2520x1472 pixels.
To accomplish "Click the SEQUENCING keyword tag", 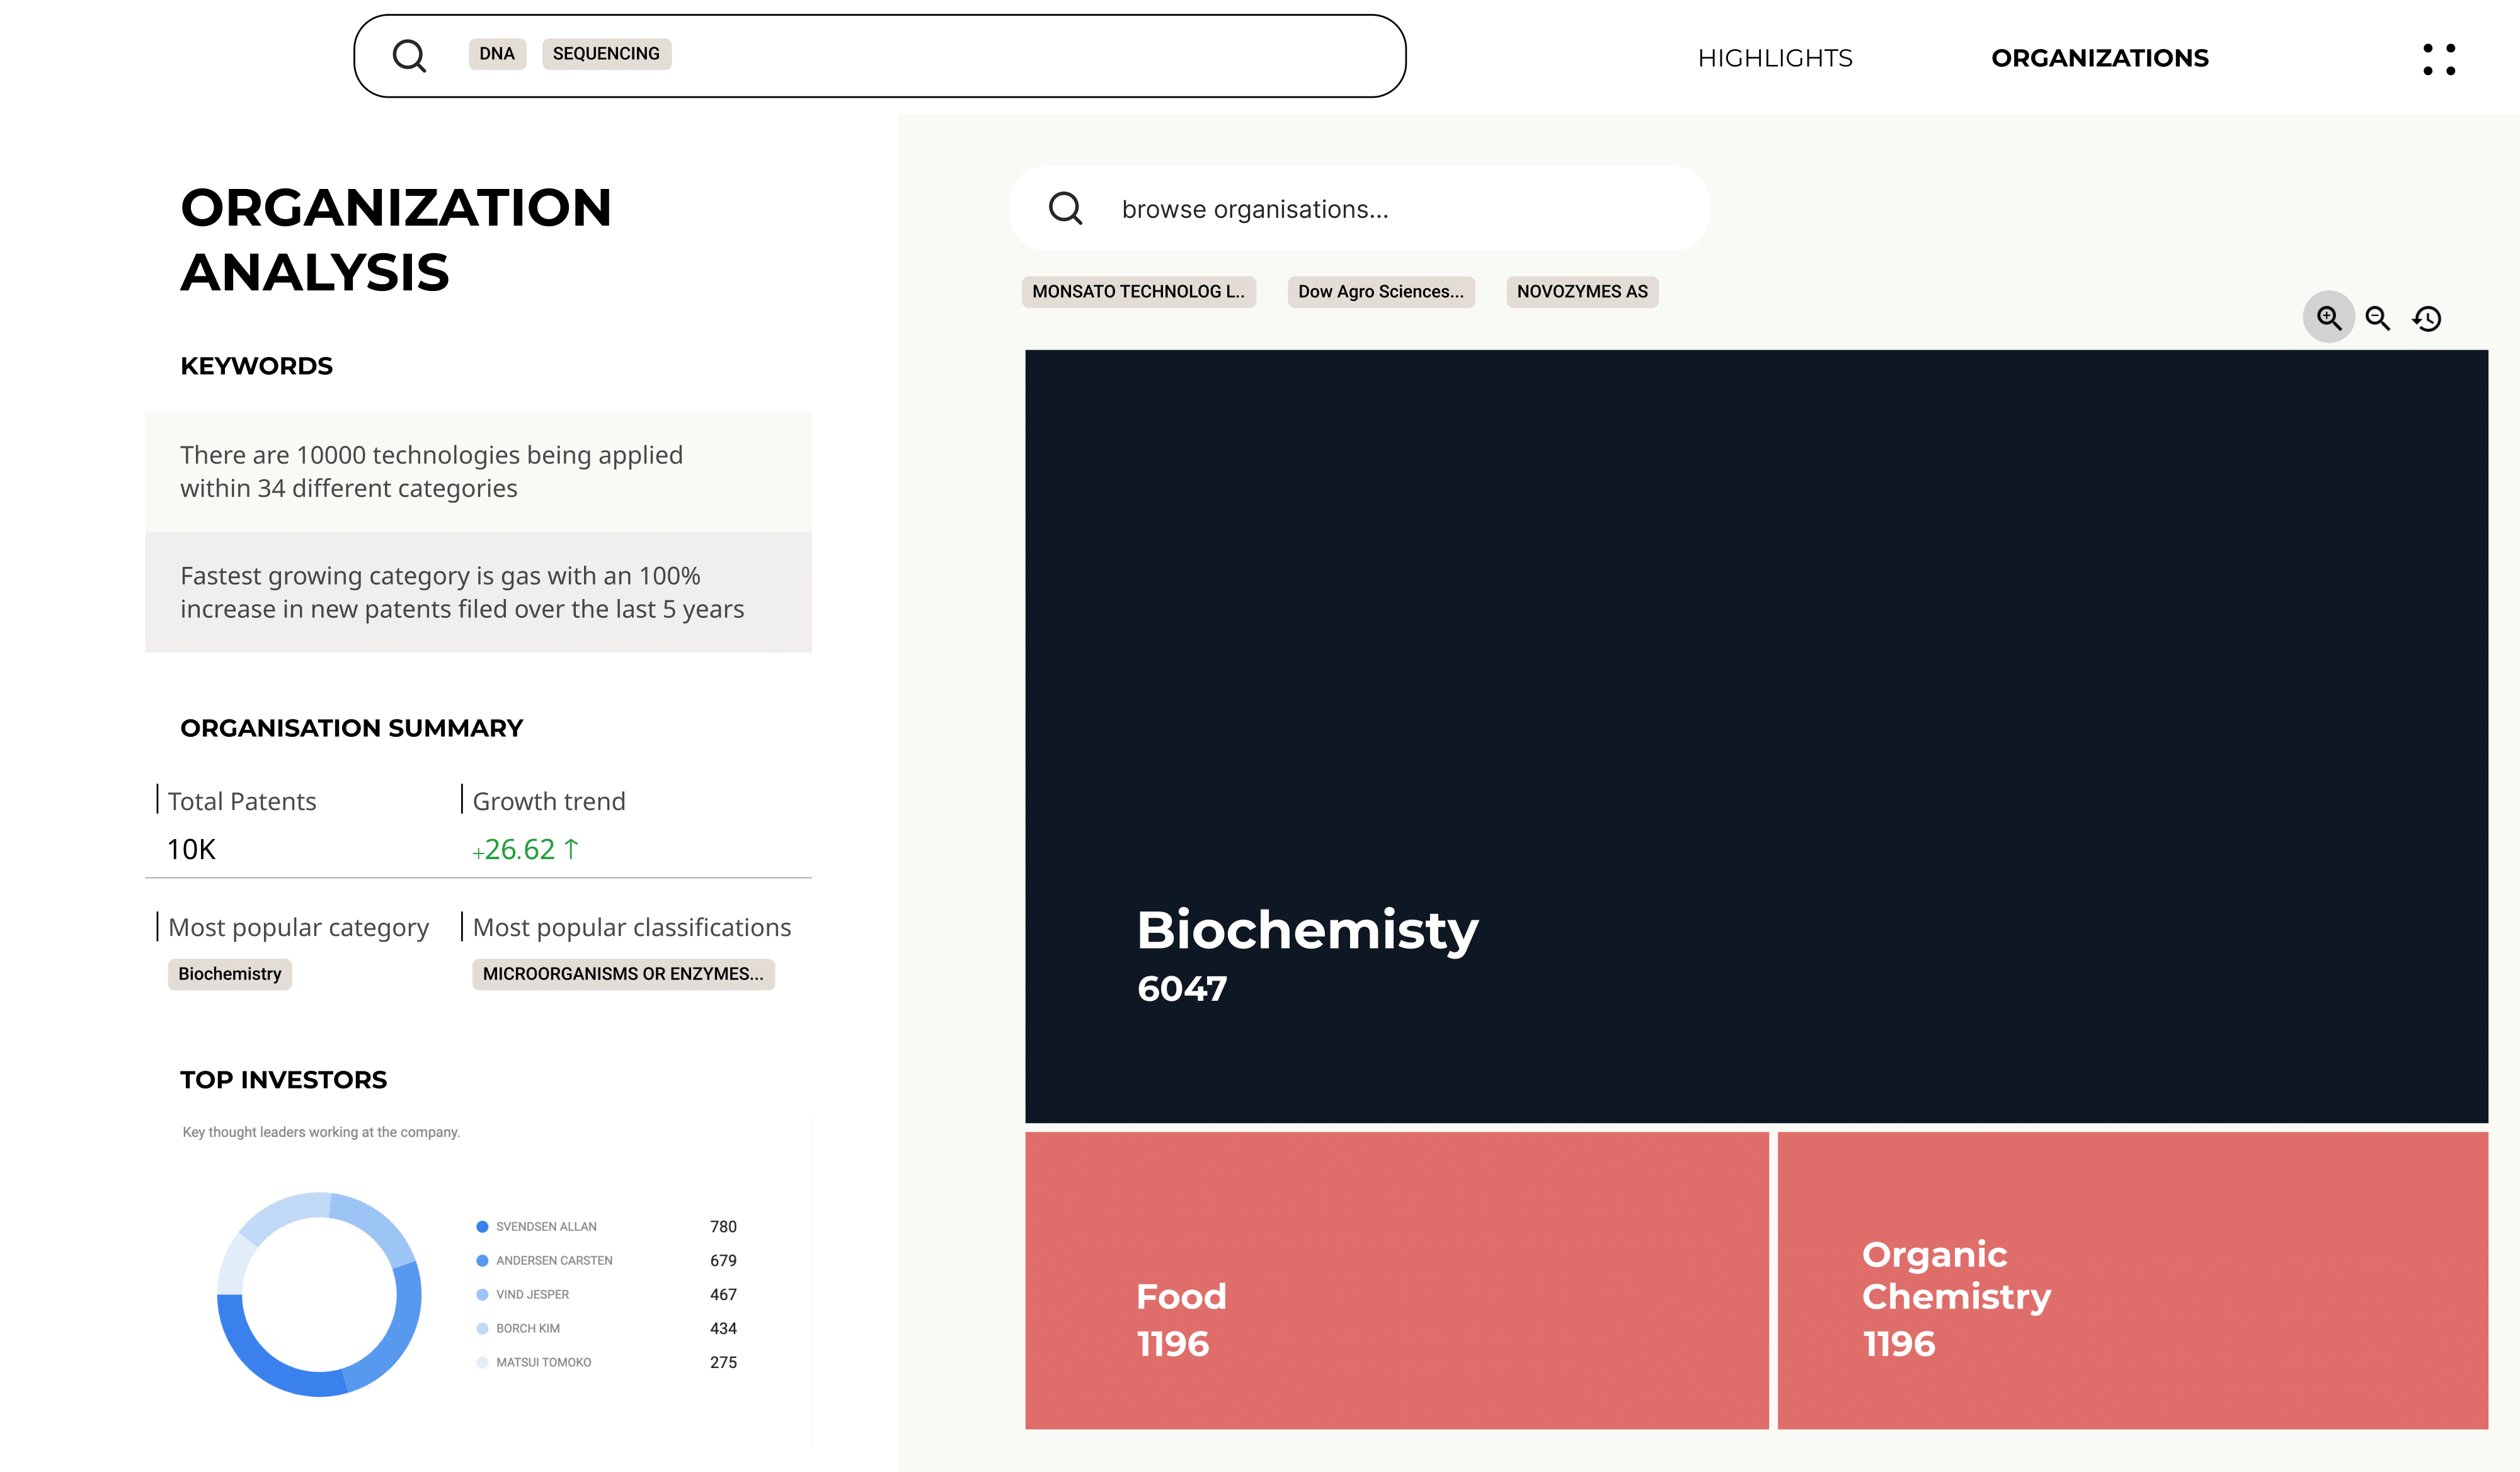I will (x=606, y=54).
